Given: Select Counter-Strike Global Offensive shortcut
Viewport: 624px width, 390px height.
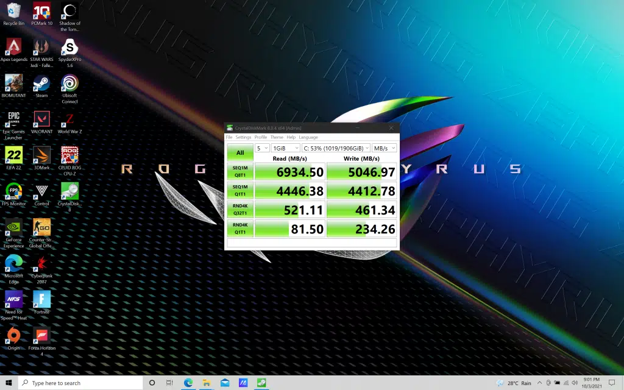Looking at the screenshot, I should [x=42, y=233].
